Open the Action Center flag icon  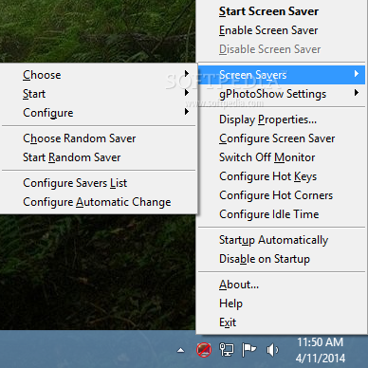[x=248, y=350]
